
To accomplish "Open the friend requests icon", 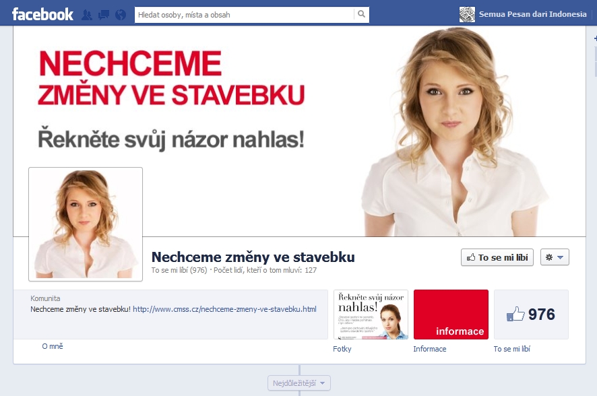I will coord(87,14).
